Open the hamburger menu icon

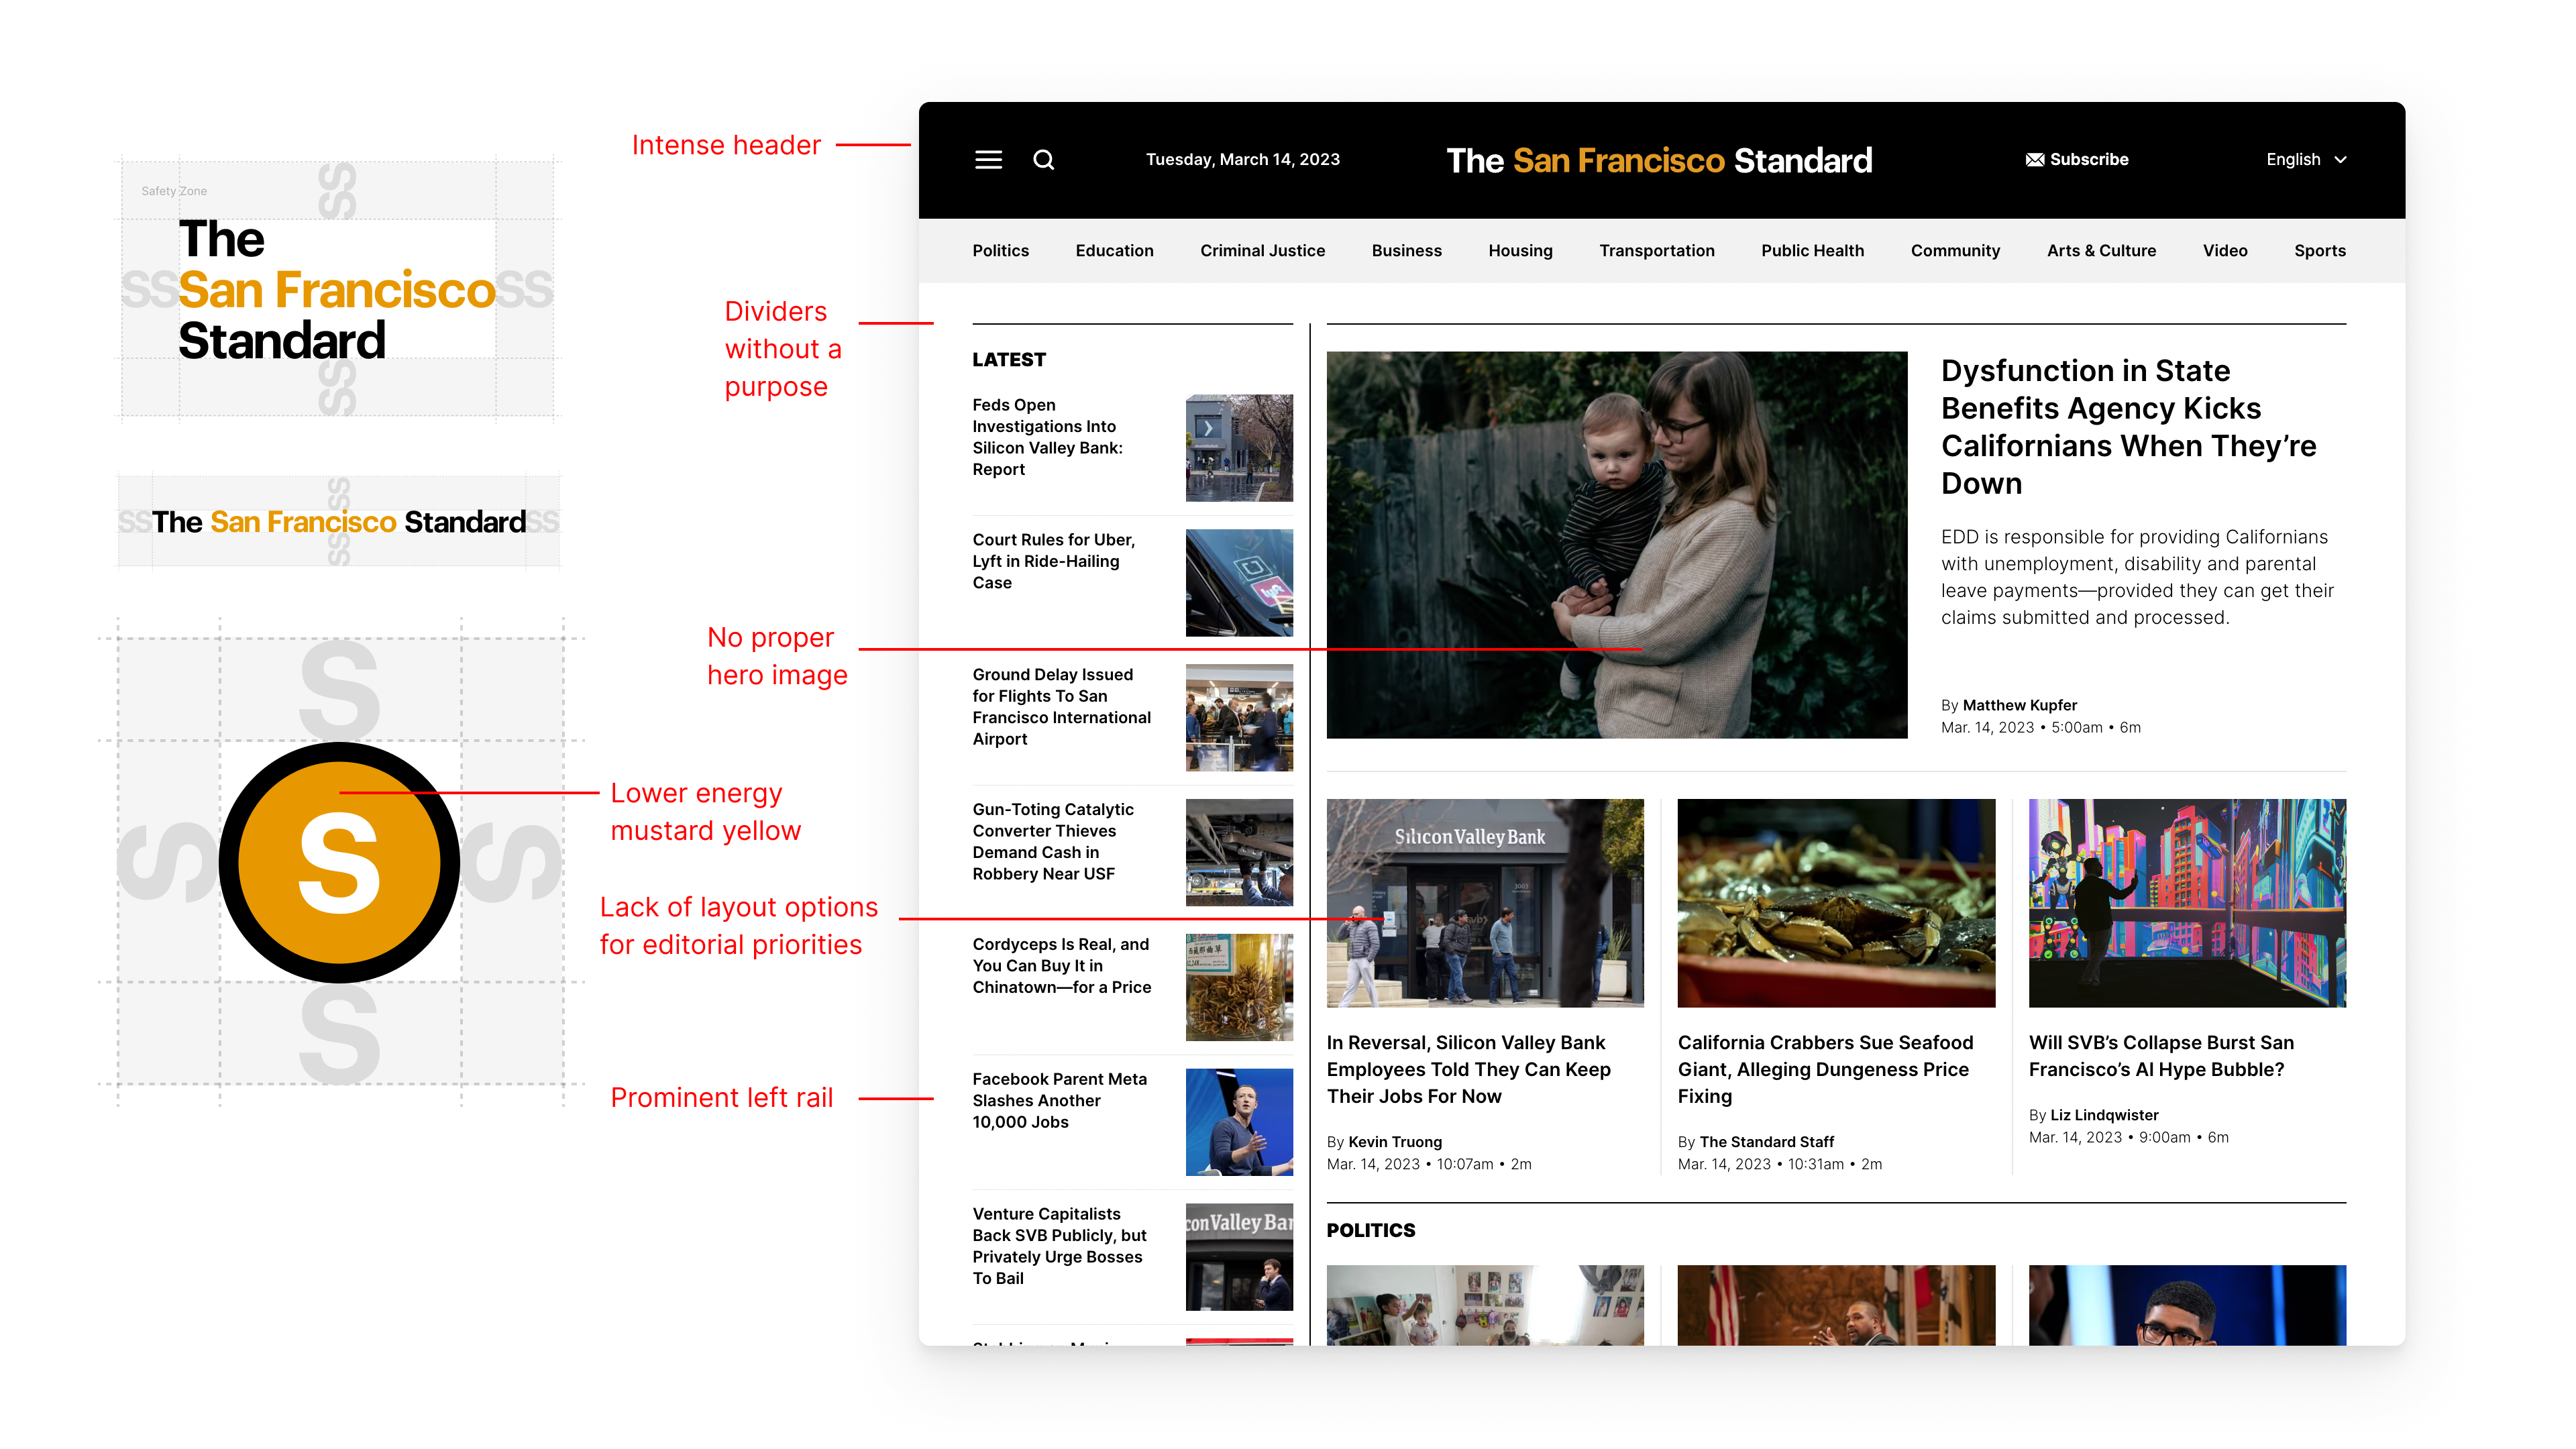pos(988,160)
